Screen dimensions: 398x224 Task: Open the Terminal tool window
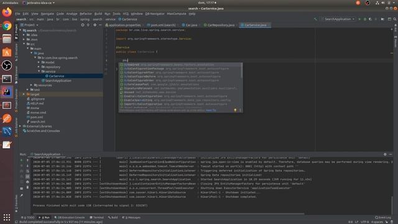97,217
